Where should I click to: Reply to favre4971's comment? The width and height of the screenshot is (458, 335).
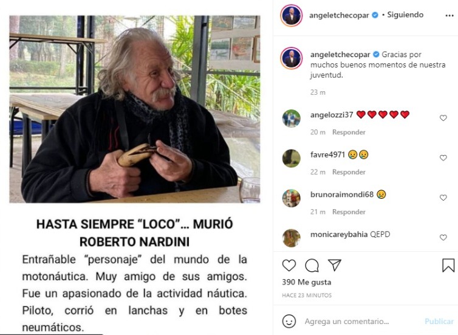349,172
